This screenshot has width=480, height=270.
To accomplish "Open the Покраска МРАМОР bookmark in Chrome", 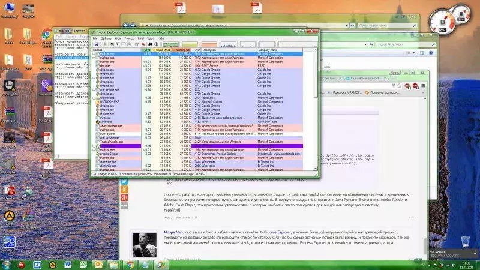I will point(344,92).
